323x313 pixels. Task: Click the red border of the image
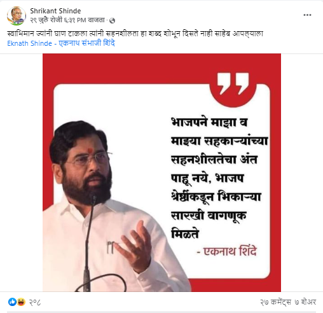pyautogui.click(x=161, y=68)
